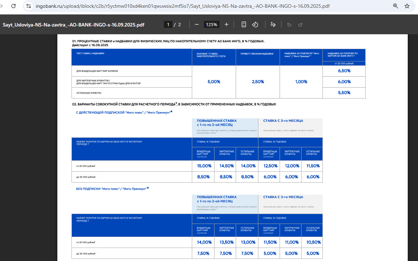
Task: Click the 'СТАВКА С 3-го МЕСЯЦА' header in the upper table
Action: coord(283,121)
